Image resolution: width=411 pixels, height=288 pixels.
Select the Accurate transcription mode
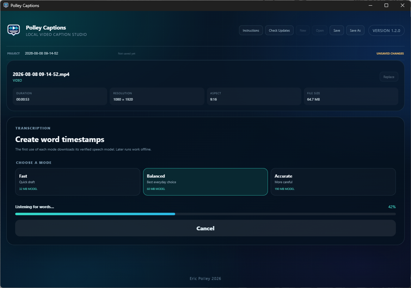pyautogui.click(x=333, y=182)
